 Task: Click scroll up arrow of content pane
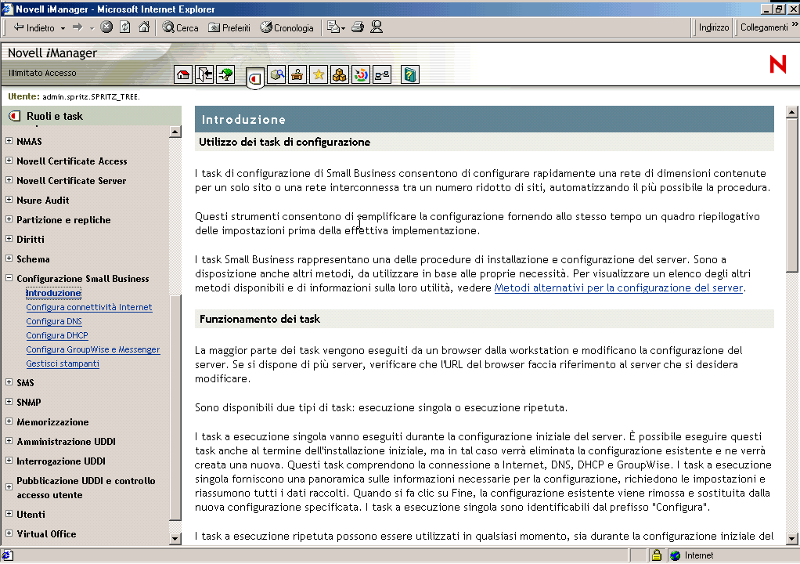(792, 112)
